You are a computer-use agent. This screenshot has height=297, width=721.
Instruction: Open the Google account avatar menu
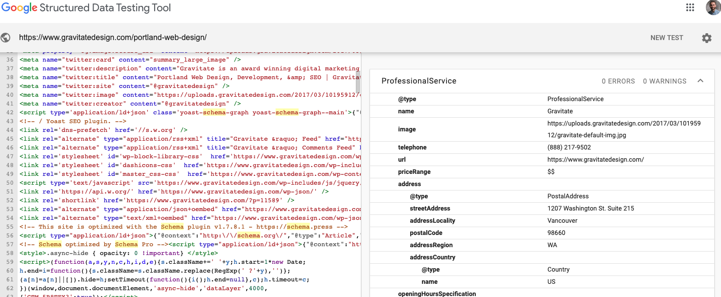713,7
